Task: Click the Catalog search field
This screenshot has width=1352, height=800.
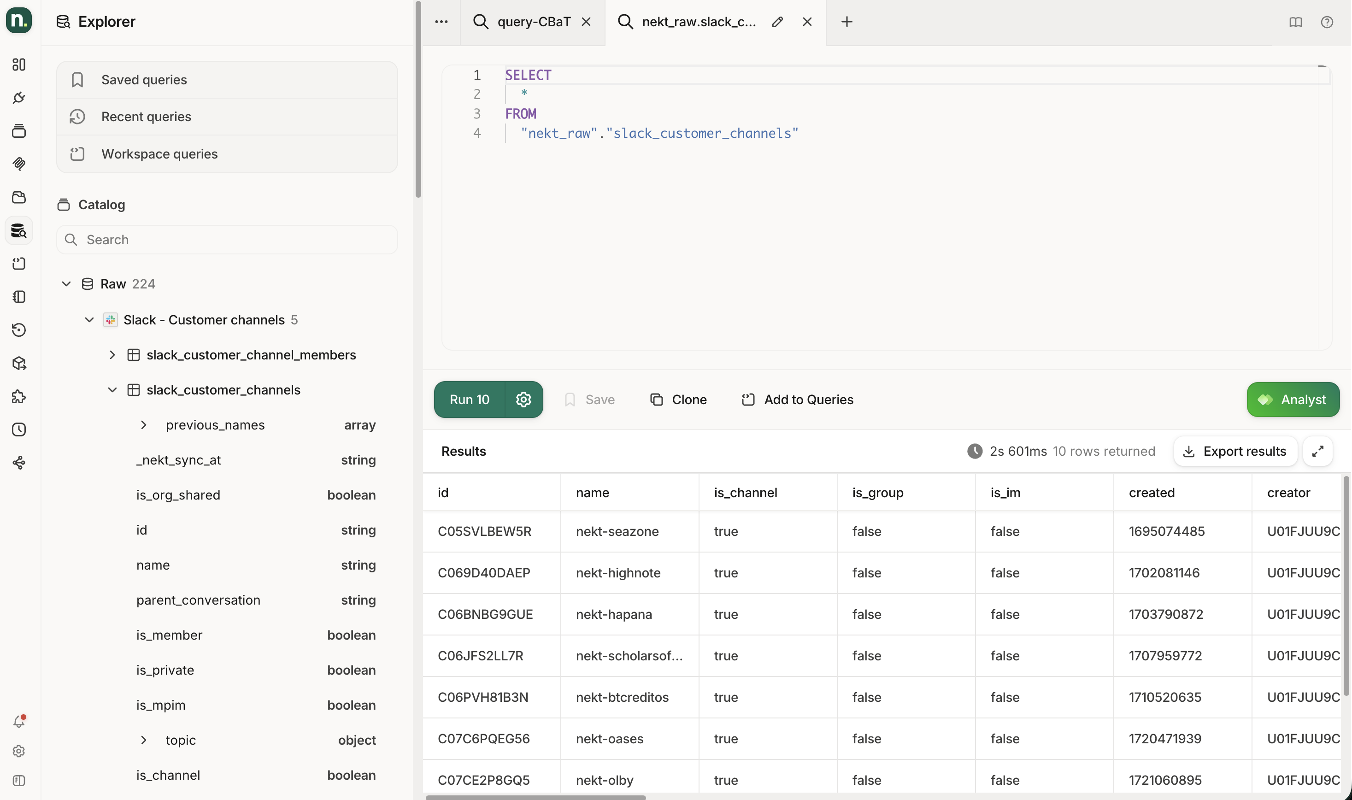Action: pyautogui.click(x=227, y=239)
